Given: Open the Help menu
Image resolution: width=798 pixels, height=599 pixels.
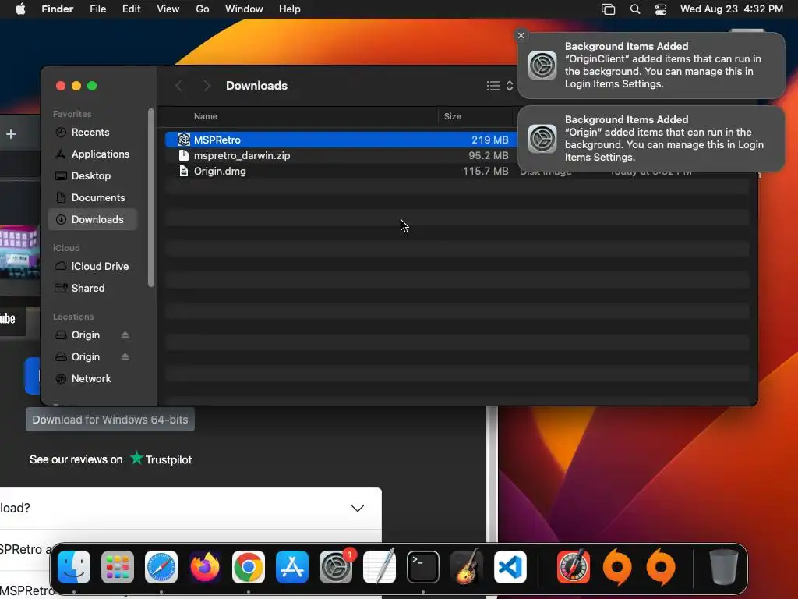Looking at the screenshot, I should [x=290, y=9].
